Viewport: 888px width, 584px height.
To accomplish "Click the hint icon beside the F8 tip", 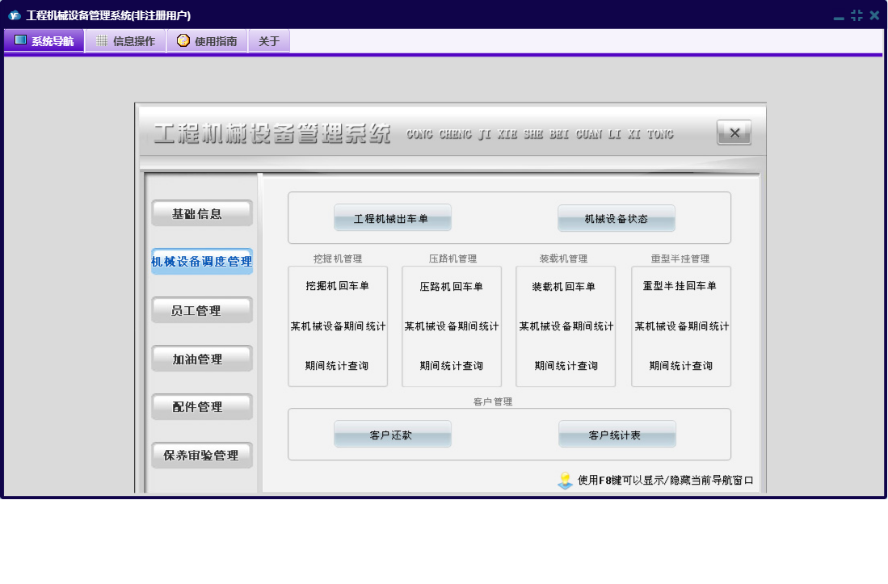I will (566, 481).
